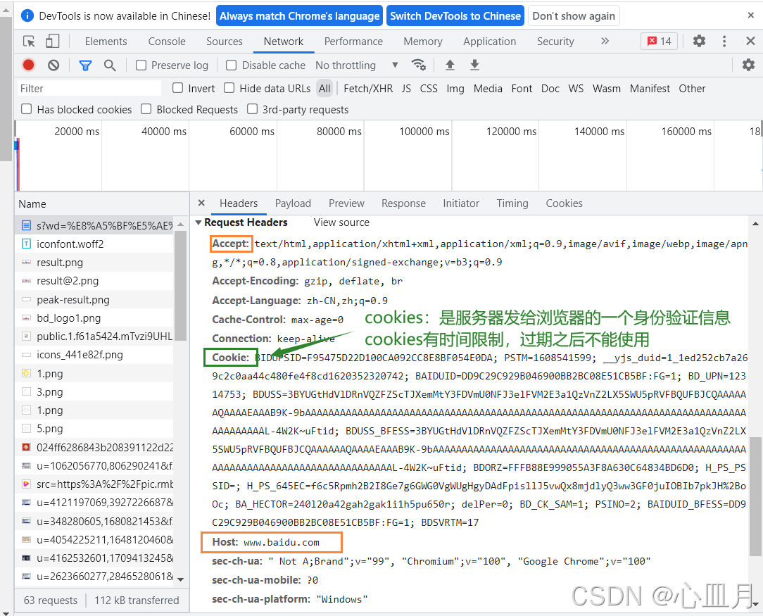Select the bd_logo1.png request
The width and height of the screenshot is (763, 616).
point(94,318)
